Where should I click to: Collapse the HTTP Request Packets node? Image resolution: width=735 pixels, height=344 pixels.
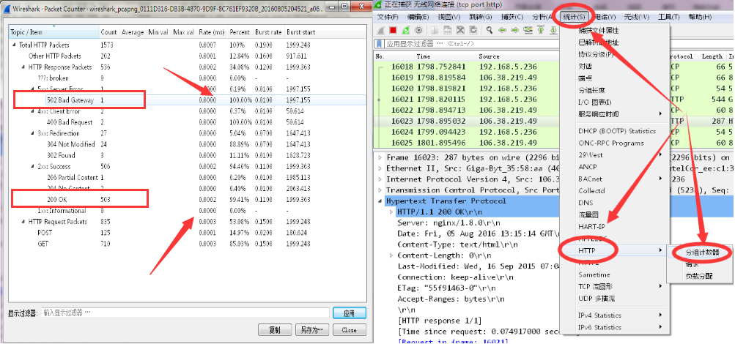click(23, 222)
